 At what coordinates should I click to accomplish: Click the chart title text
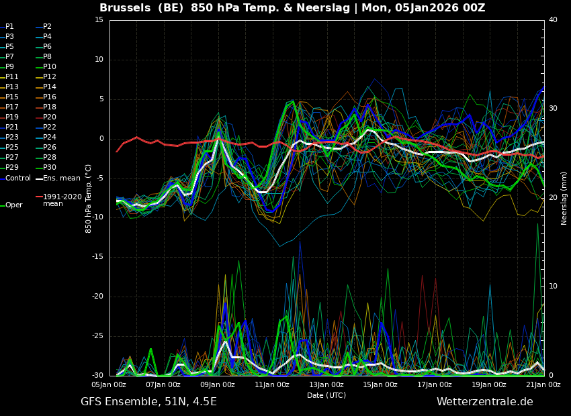(292, 7)
